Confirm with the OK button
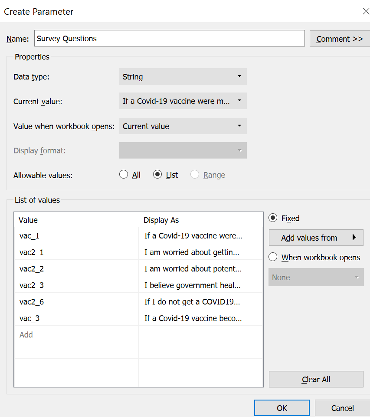This screenshot has width=370, height=417. tap(282, 408)
